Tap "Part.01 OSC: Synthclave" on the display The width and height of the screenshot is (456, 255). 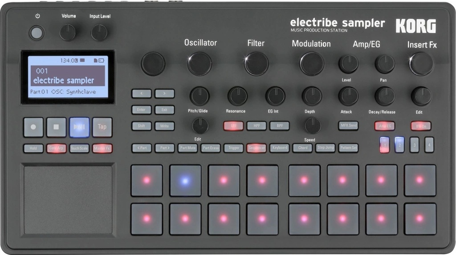(x=63, y=92)
